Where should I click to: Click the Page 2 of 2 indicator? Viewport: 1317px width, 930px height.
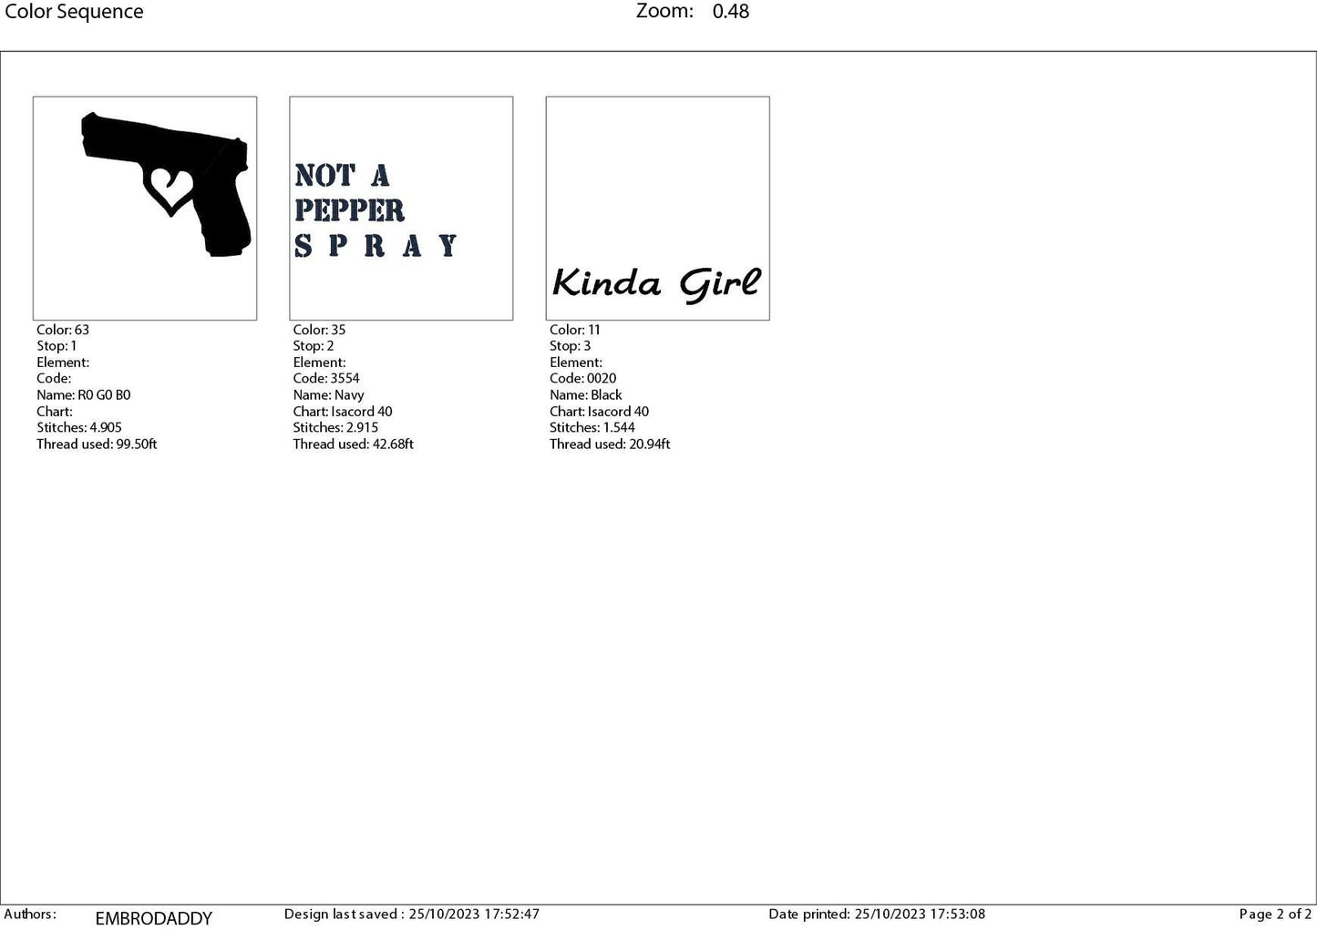tap(1274, 914)
